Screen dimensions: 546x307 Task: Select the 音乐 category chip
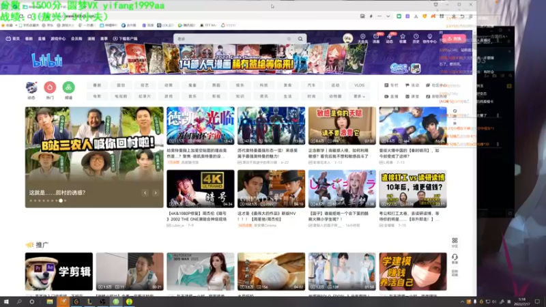point(192,96)
